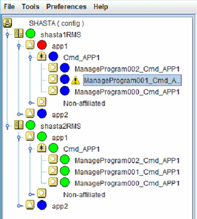Click the blue status circle of shasta2RMS app2
The width and height of the screenshot is (197, 219).
(x=42, y=205)
